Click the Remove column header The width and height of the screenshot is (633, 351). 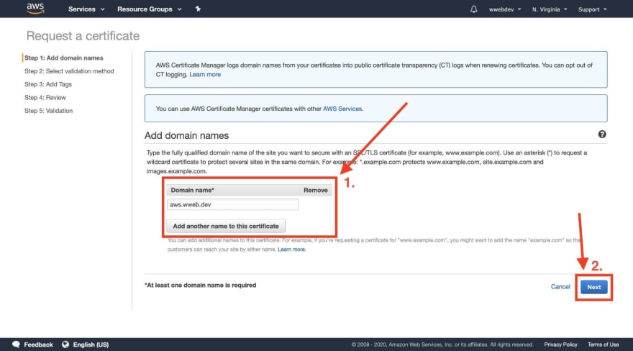click(316, 190)
